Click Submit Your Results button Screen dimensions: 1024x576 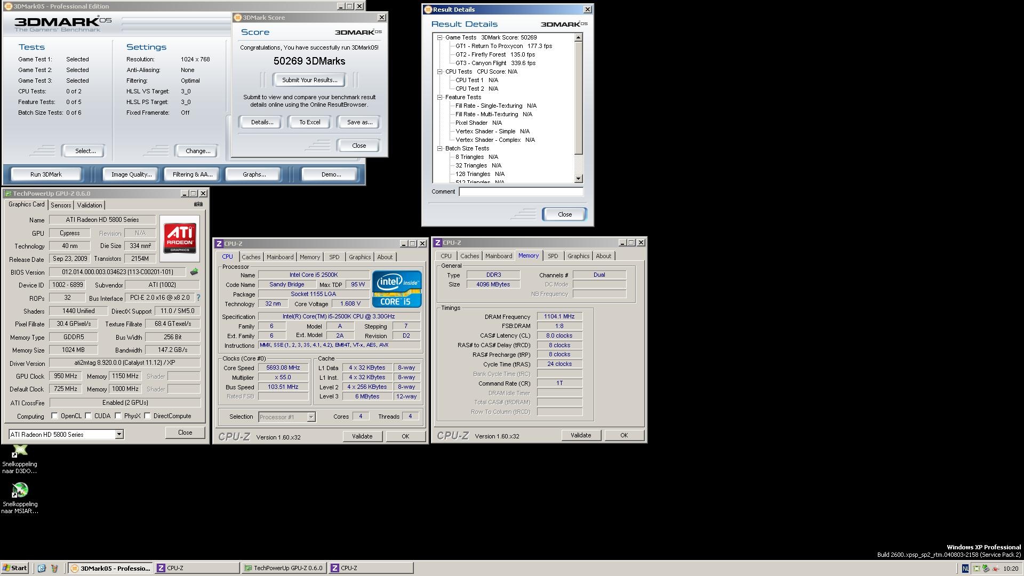coord(309,80)
